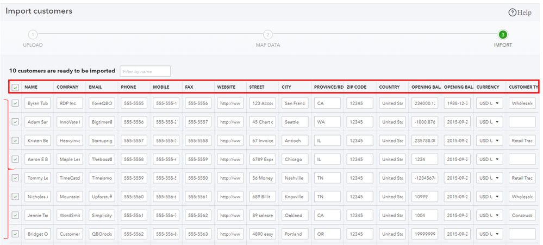Image resolution: width=543 pixels, height=245 pixels.
Task: Edit the Byran Tub name field
Action: [x=38, y=103]
